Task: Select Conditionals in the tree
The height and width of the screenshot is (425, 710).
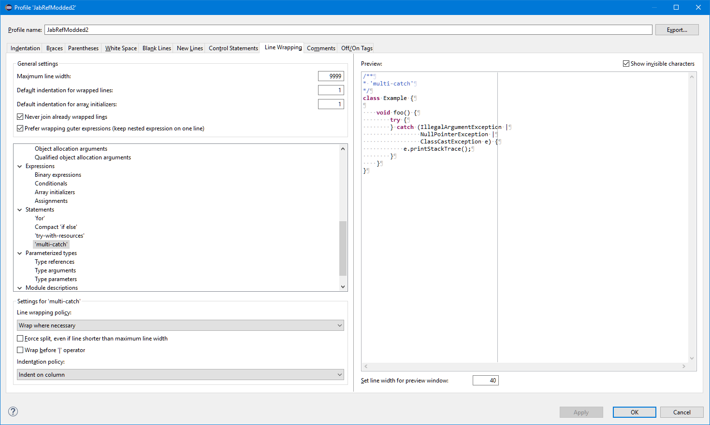Action: click(x=51, y=184)
